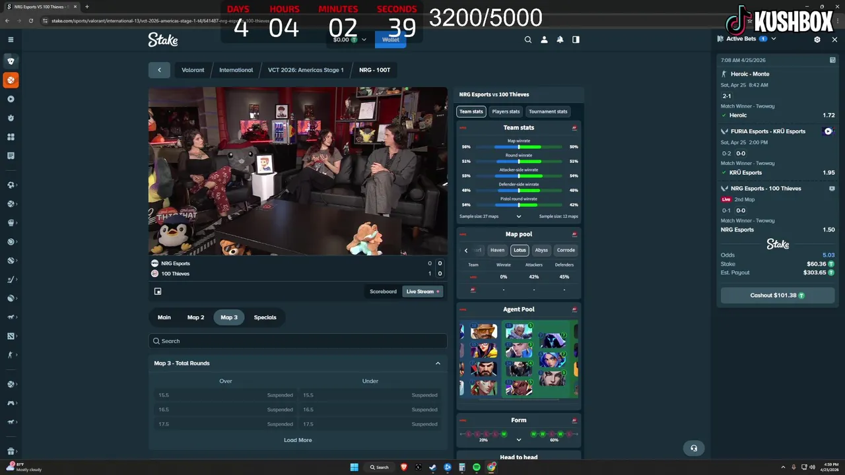Screen dimensions: 845x475
Task: Open the Map 2 markets tab
Action: (196, 317)
